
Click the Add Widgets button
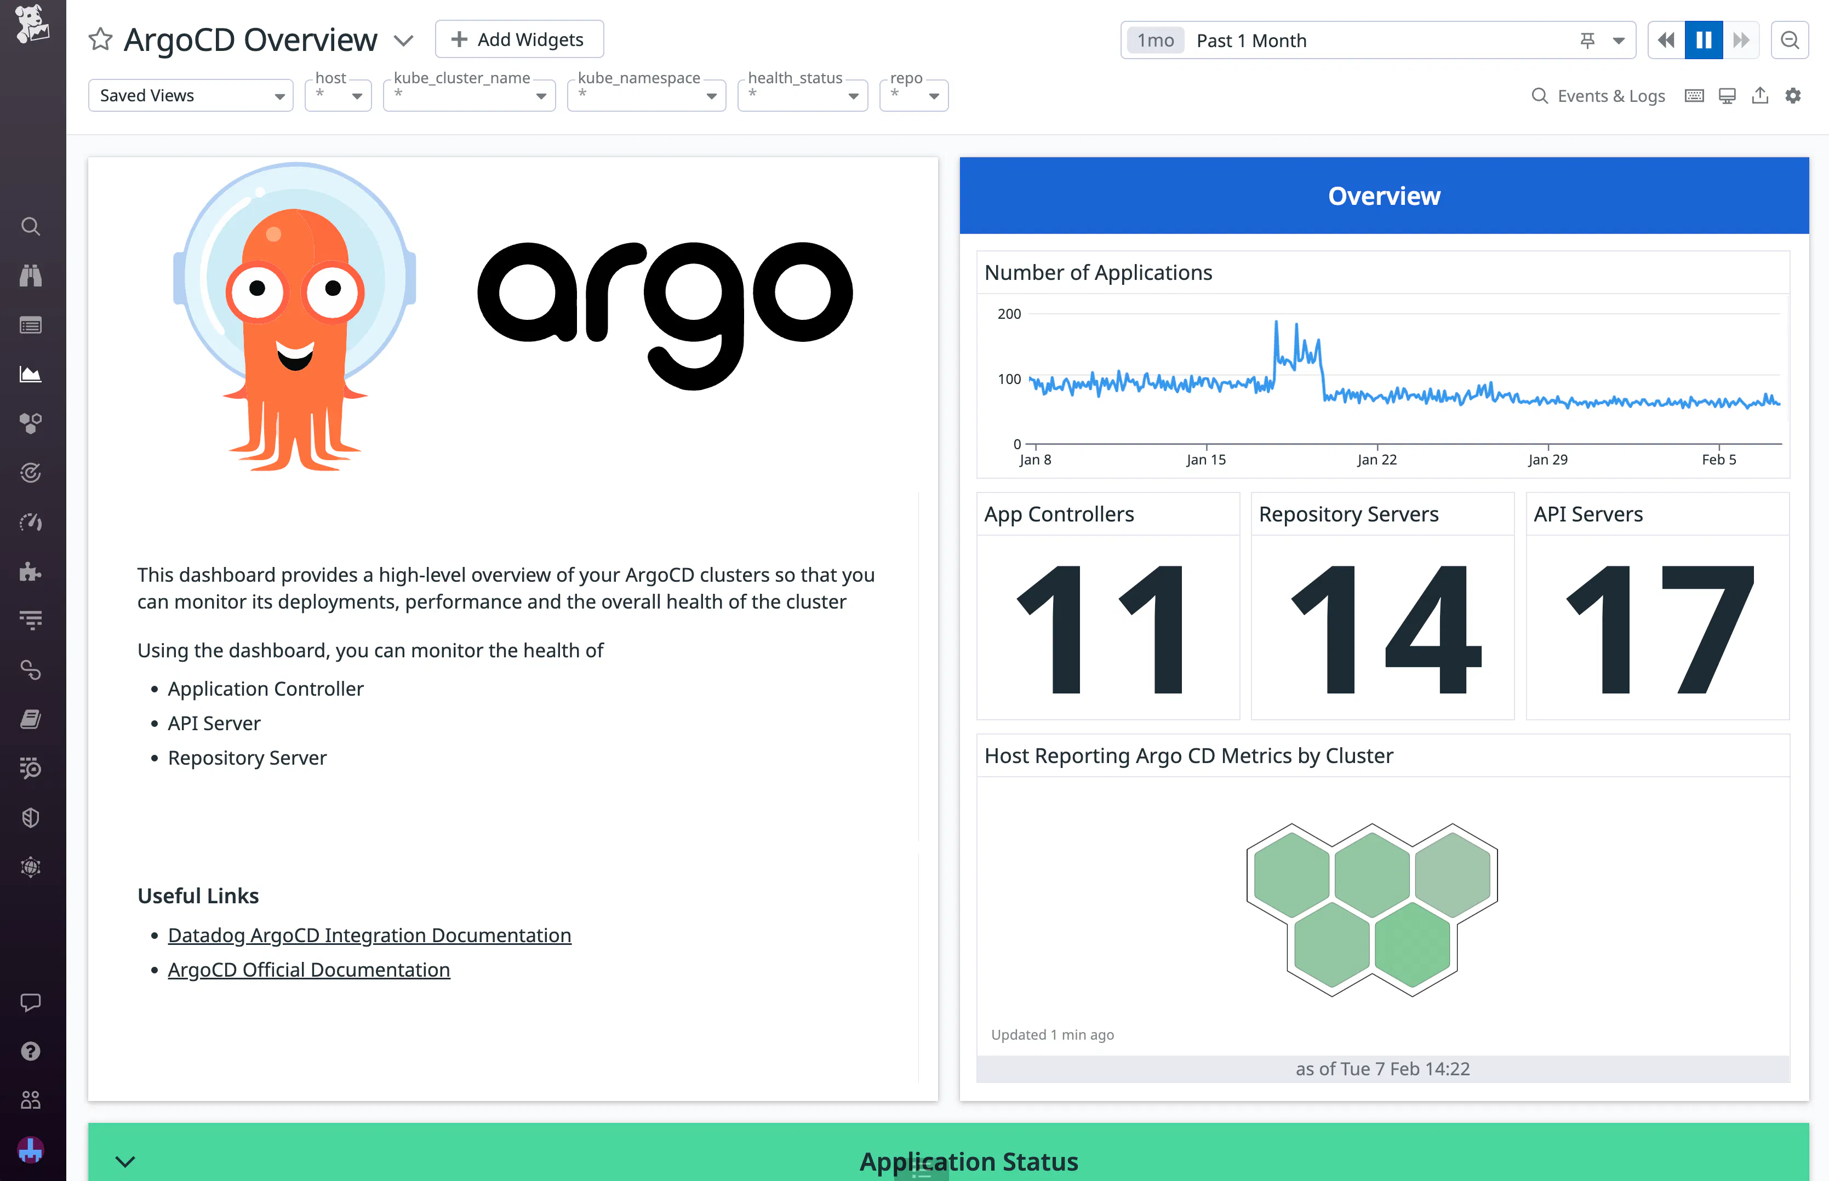[518, 38]
